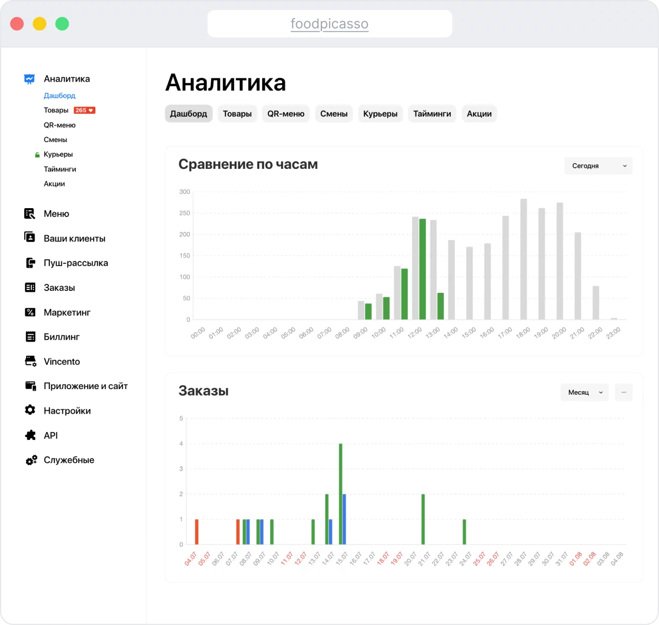Click the Заказы list icon
The height and width of the screenshot is (625, 659).
pyautogui.click(x=30, y=287)
